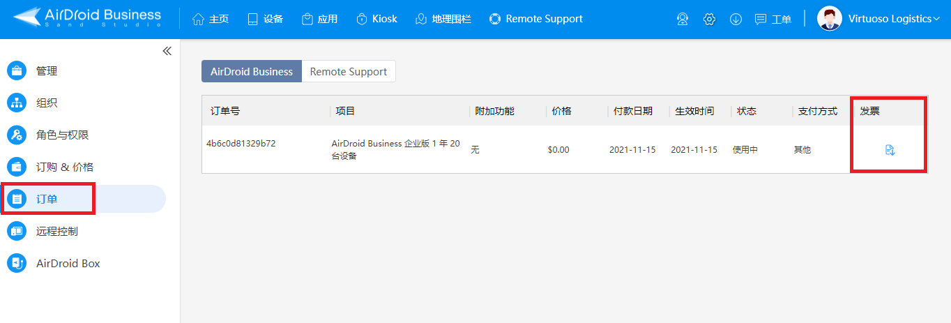
Task: Open the 地理围栏 geofence menu
Action: point(443,19)
